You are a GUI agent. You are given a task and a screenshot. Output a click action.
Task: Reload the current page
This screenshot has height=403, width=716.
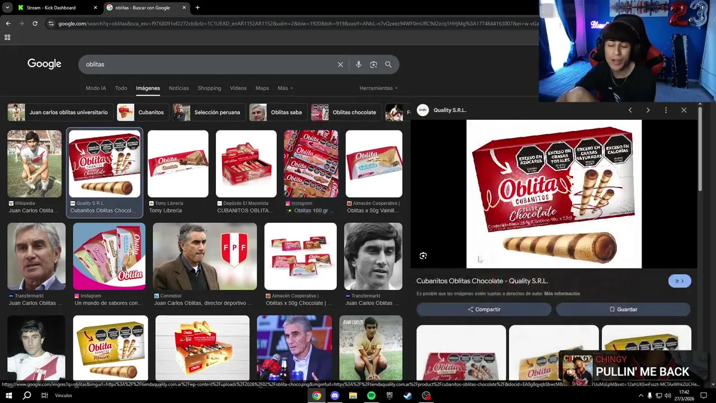point(35,24)
